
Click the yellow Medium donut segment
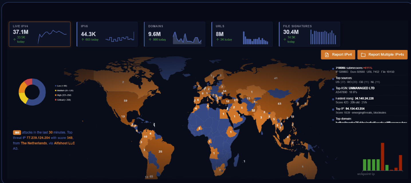[23, 98]
